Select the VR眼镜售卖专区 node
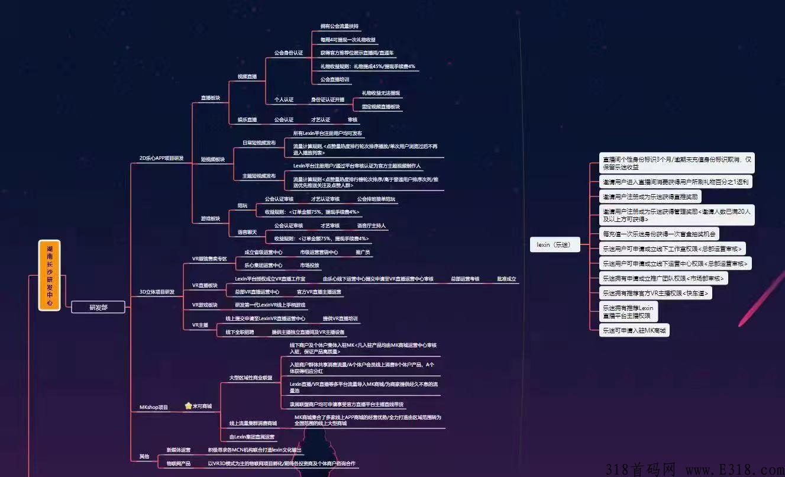Viewport: 785px width, 477px height. [209, 259]
